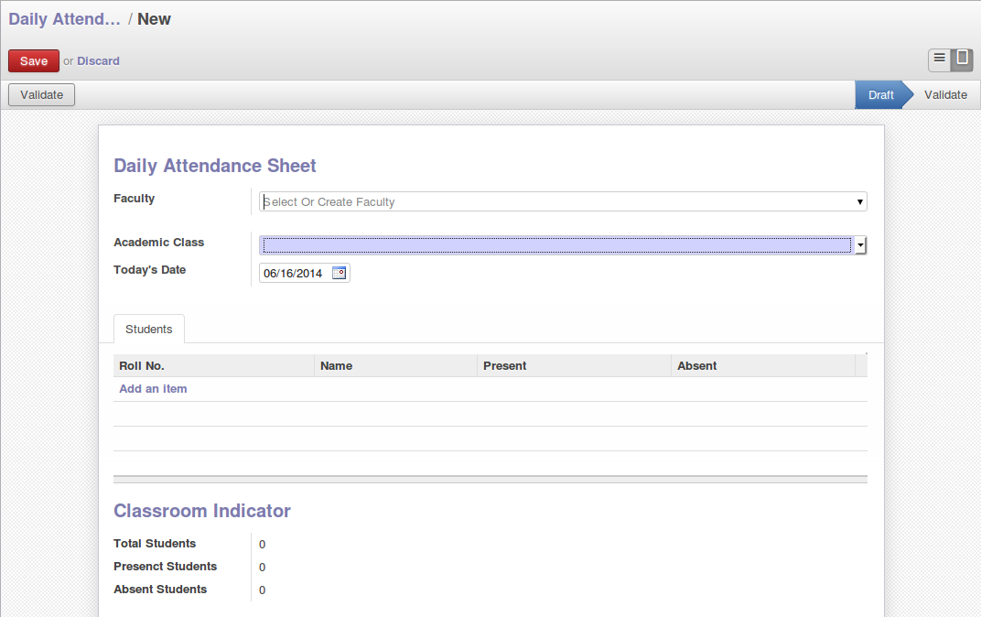The height and width of the screenshot is (617, 981).
Task: Expand the Faculty dropdown arrow
Action: pyautogui.click(x=859, y=201)
